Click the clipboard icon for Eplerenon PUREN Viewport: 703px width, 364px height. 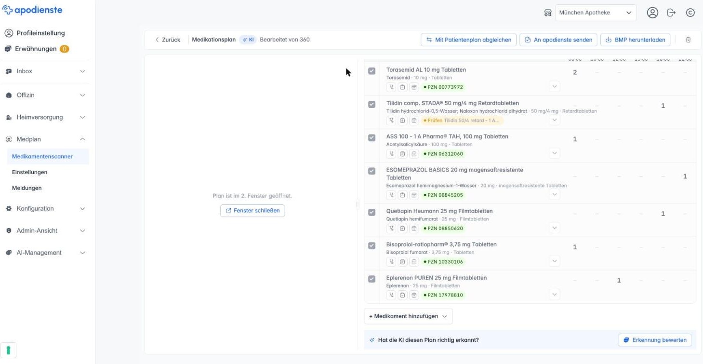[x=402, y=295]
